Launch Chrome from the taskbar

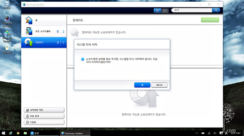pyautogui.click(x=18, y=133)
